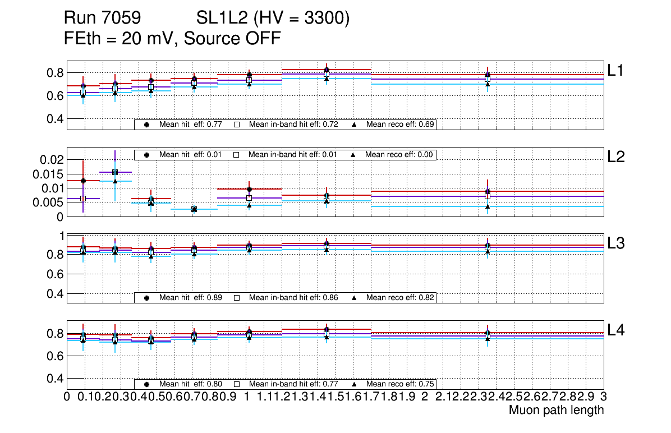The height and width of the screenshot is (433, 671).
Task: Click the filled circle legend marker in L1 panel
Action: click(147, 125)
